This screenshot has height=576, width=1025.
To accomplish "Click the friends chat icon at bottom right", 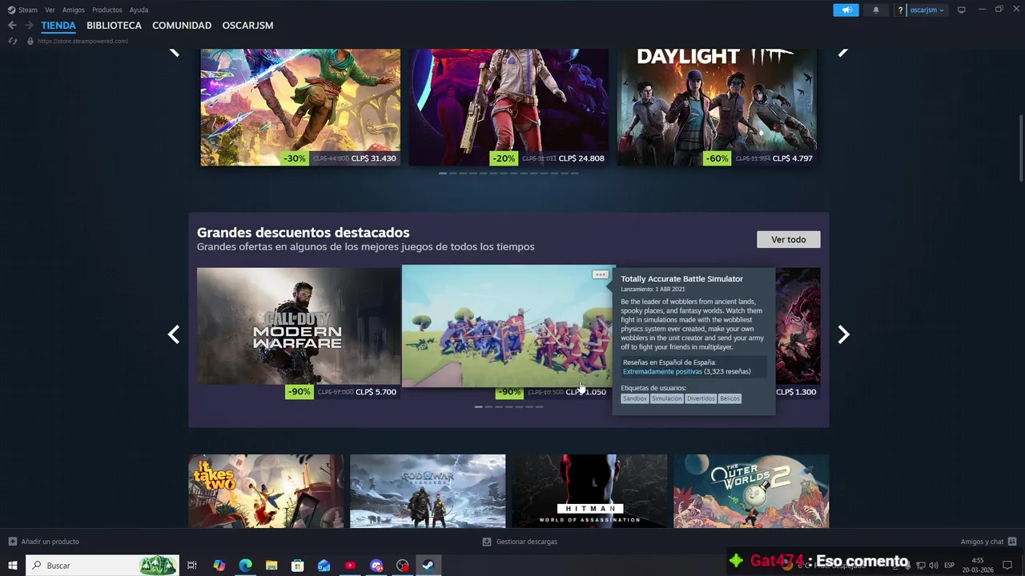I will [x=1012, y=542].
